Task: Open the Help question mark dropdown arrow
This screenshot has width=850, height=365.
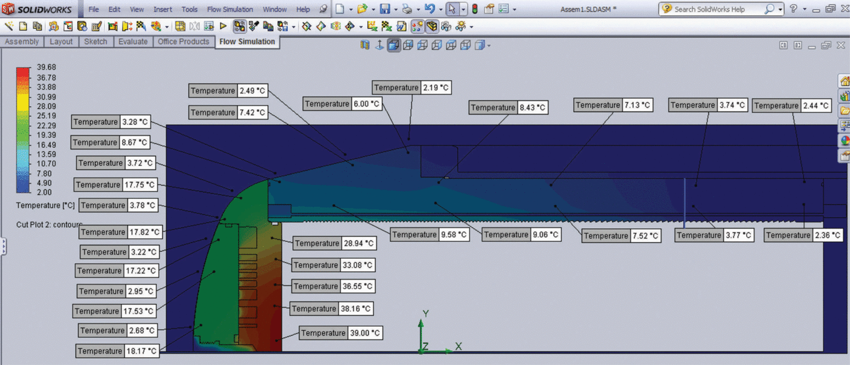Action: pos(804,10)
